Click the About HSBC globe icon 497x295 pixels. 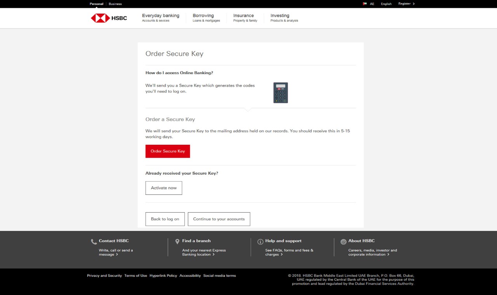(x=344, y=242)
